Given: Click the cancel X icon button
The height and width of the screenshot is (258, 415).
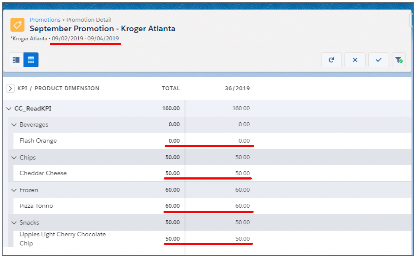Looking at the screenshot, I should [355, 60].
